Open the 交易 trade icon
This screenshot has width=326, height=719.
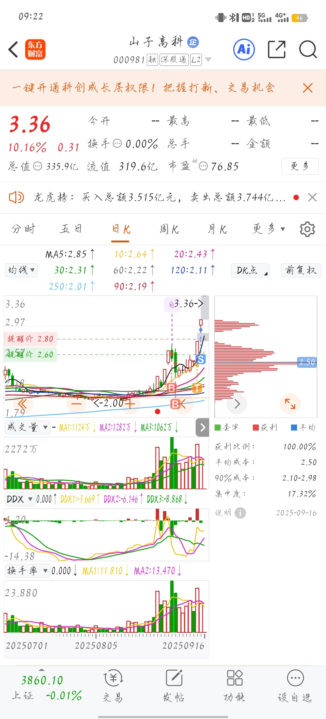[113, 685]
